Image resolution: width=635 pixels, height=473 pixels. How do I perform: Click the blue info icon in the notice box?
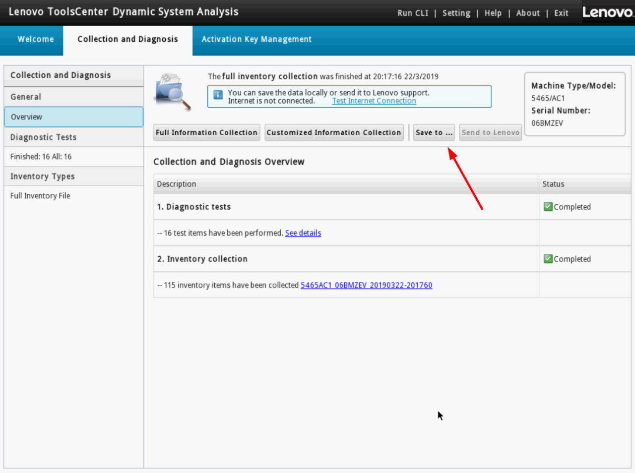pos(218,95)
